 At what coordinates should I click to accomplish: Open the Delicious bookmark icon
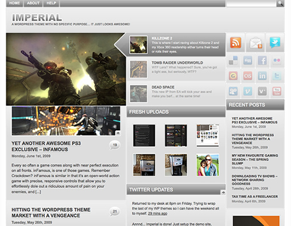(233, 60)
